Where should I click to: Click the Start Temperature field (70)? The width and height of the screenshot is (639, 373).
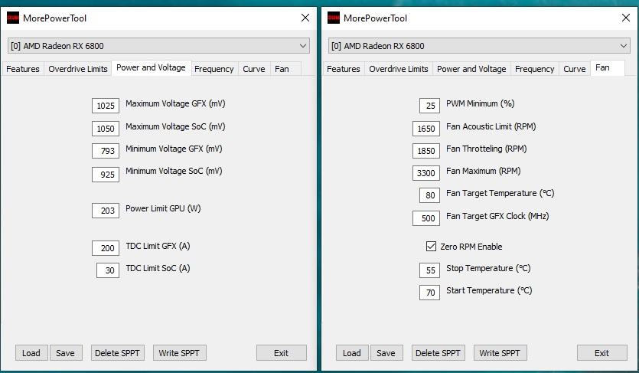[x=429, y=293]
